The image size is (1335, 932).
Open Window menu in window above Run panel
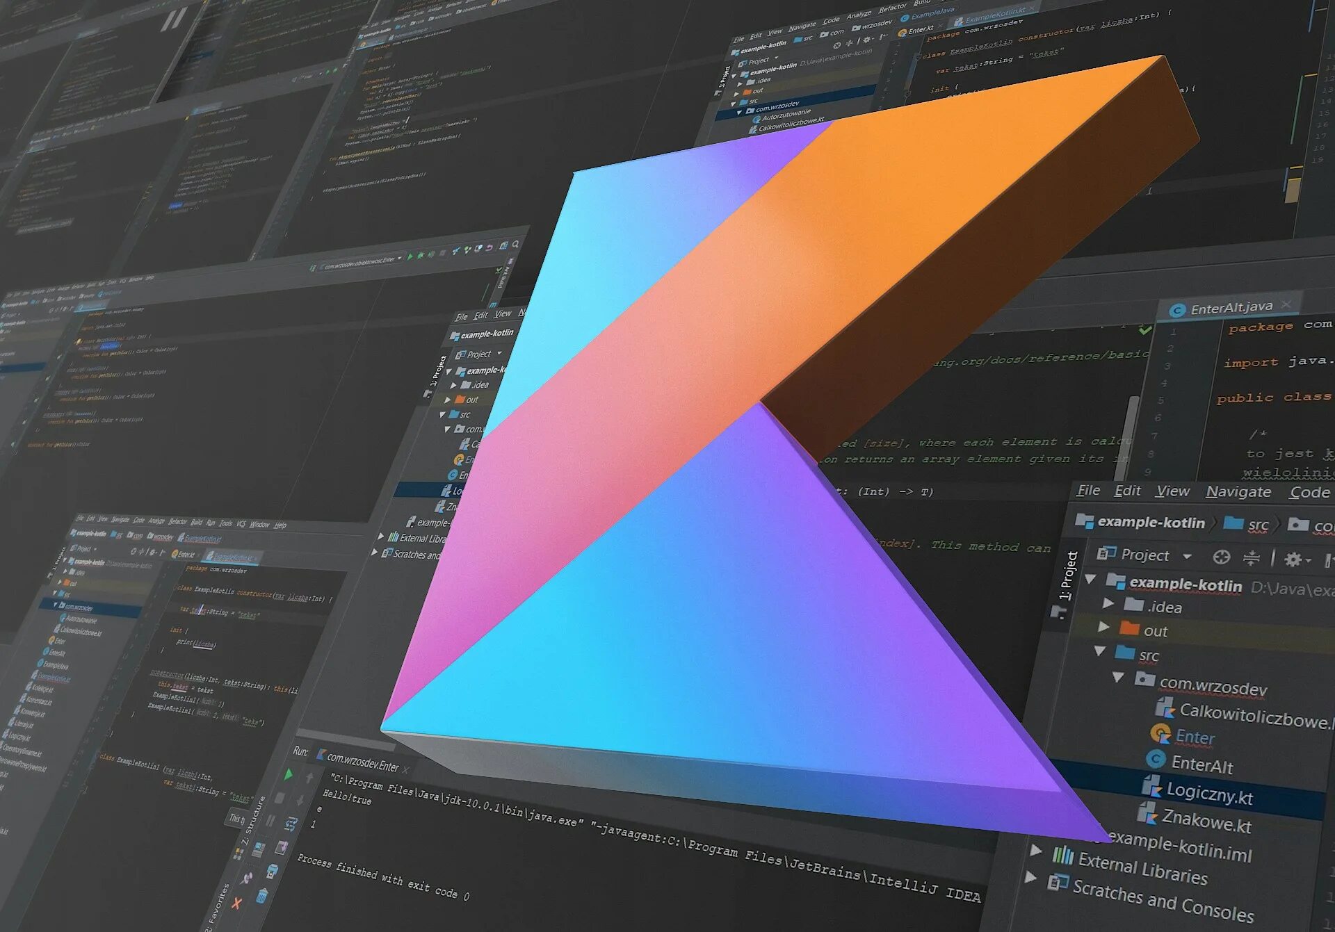pos(259,524)
